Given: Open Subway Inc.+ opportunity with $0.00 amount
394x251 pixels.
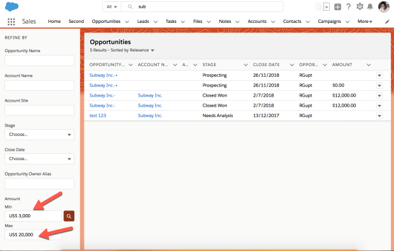Looking at the screenshot, I should pos(104,85).
